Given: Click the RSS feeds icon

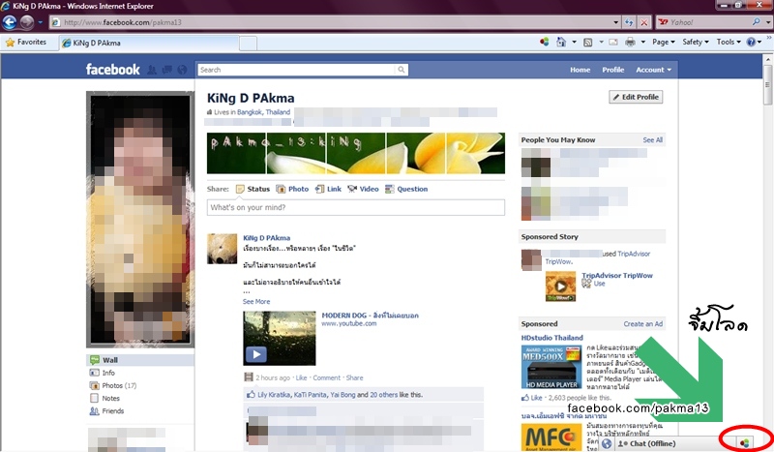Looking at the screenshot, I should tap(587, 43).
